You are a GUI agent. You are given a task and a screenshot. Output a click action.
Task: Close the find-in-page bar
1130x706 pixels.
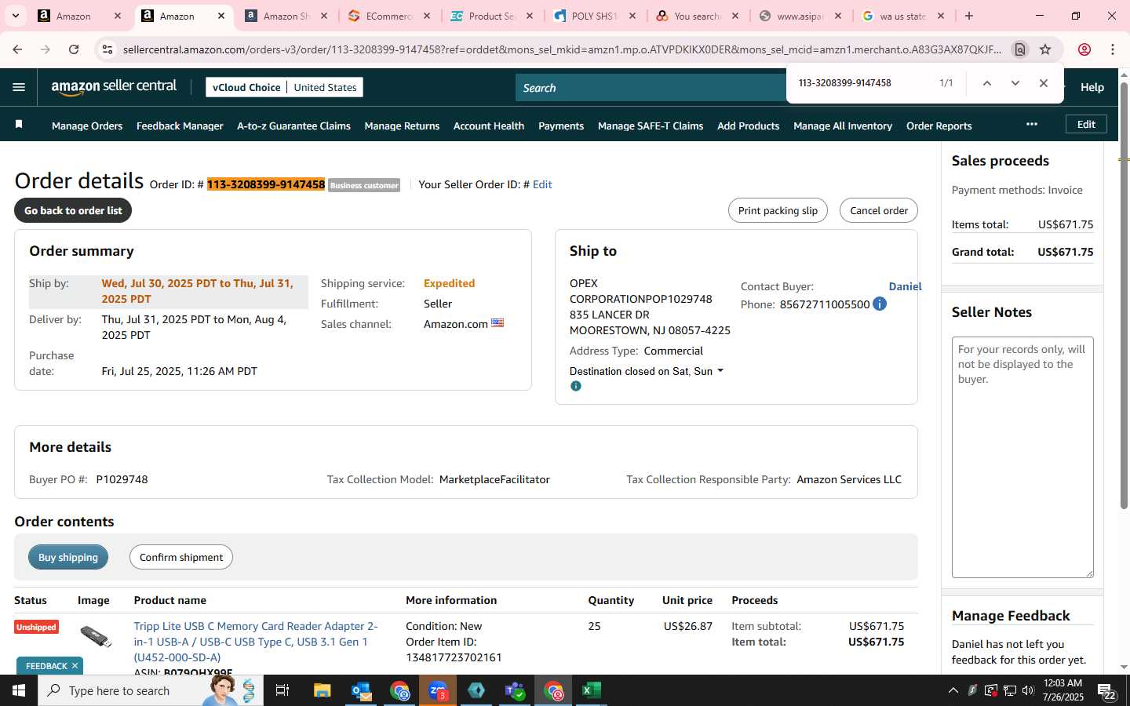tap(1043, 83)
